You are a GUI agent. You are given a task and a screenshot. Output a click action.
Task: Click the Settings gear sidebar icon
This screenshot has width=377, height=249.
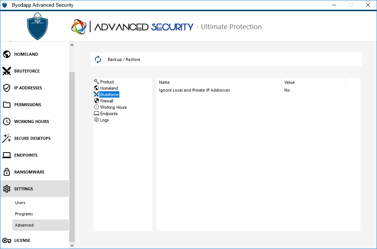point(7,189)
